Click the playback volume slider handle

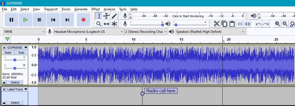(x=176, y=25)
